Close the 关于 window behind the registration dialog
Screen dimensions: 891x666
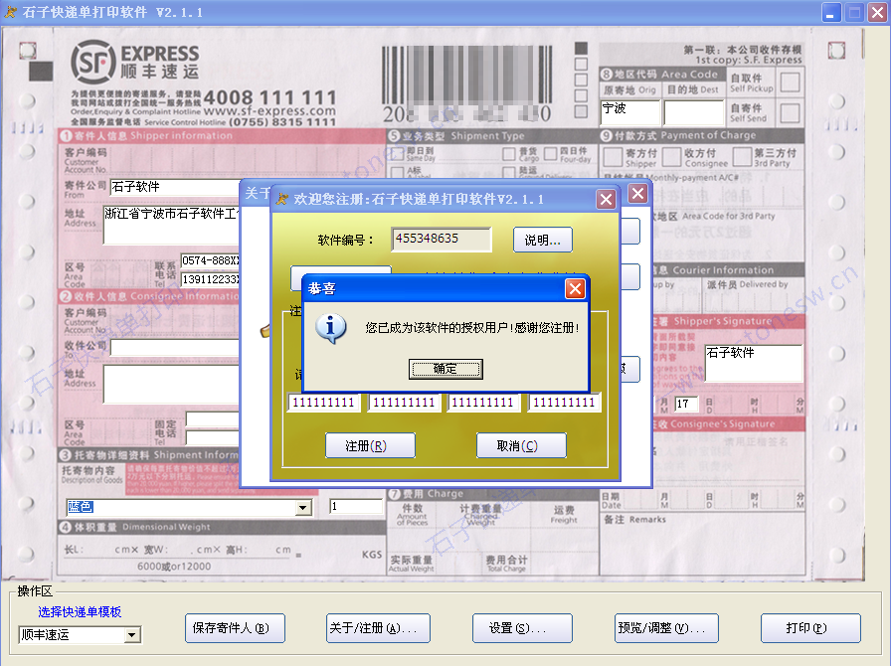[x=638, y=194]
